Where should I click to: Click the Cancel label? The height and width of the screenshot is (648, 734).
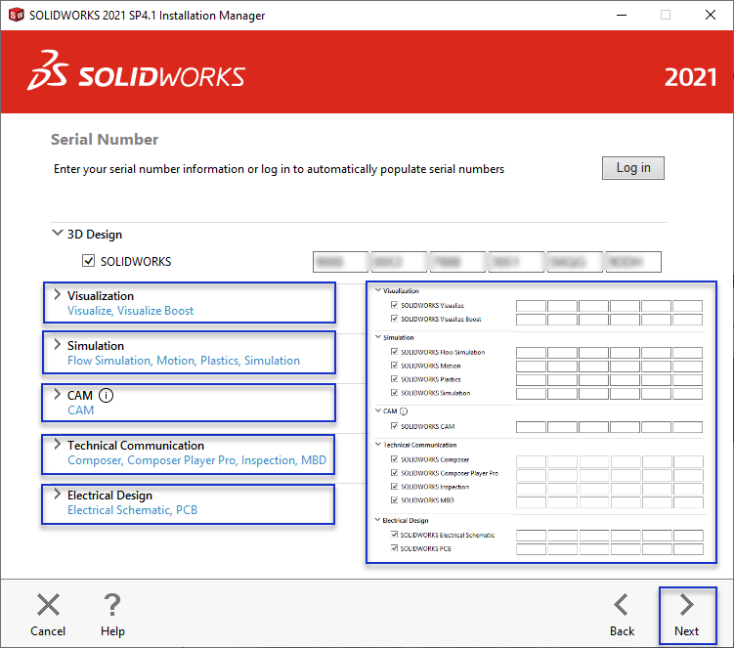pyautogui.click(x=48, y=631)
